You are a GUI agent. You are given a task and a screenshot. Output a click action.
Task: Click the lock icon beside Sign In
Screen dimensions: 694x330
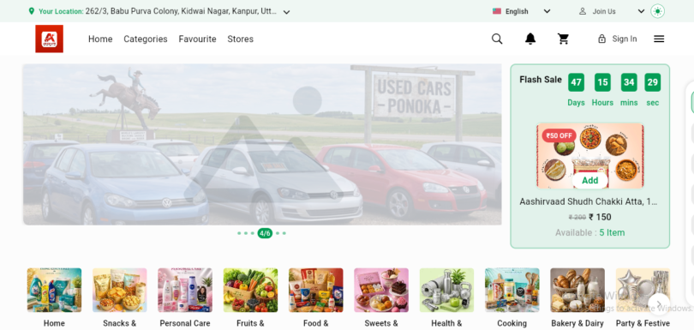coord(601,39)
